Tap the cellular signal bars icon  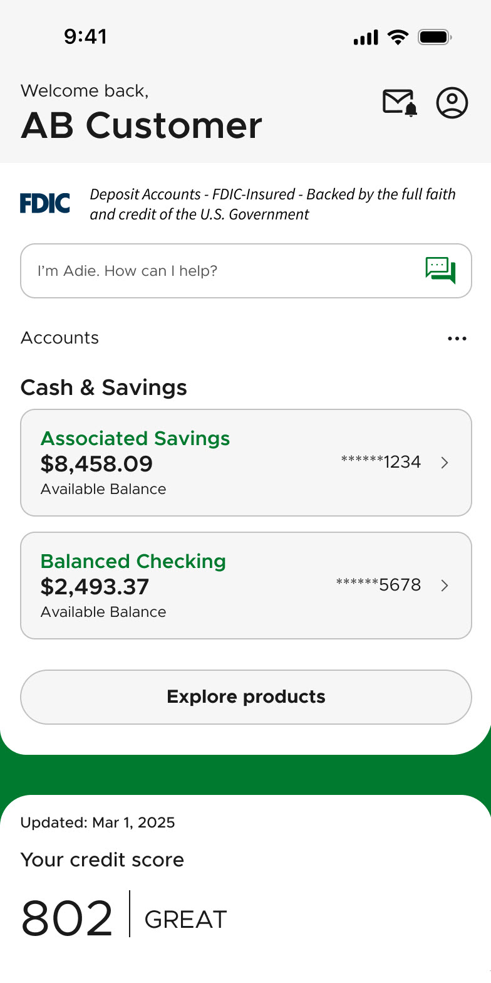pos(366,38)
